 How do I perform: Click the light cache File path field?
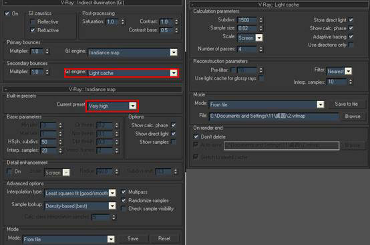[274, 116]
